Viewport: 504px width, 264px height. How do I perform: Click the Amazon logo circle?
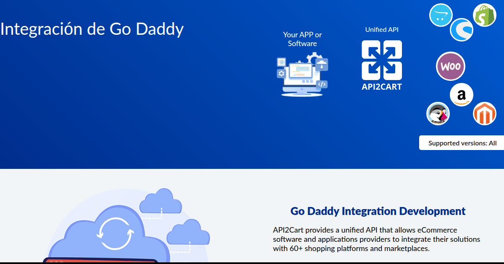pyautogui.click(x=462, y=95)
